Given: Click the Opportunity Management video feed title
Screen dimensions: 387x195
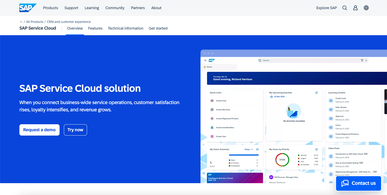Looking at the screenshot, I should click(x=353, y=172).
